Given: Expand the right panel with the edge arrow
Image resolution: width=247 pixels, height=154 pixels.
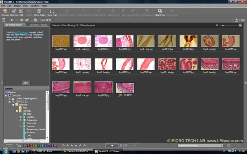Looking at the screenshot, I should point(246,83).
